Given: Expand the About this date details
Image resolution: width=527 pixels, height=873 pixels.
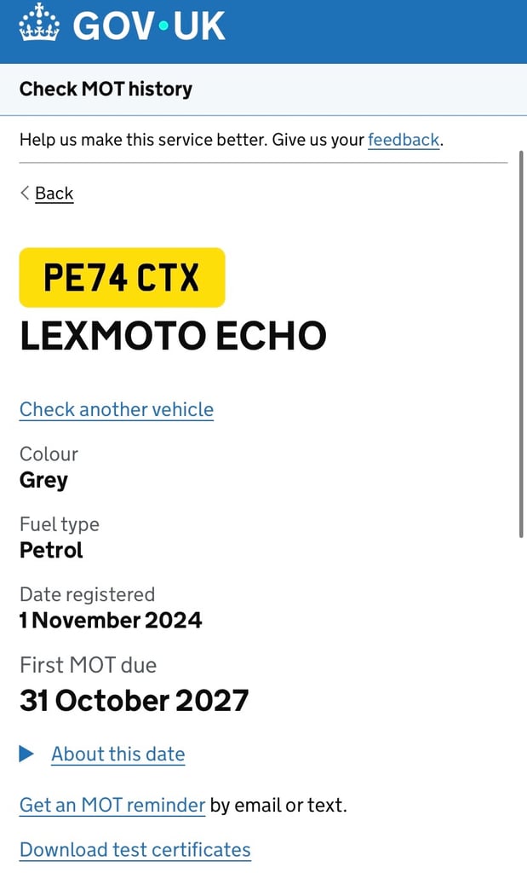Looking at the screenshot, I should click(x=117, y=754).
